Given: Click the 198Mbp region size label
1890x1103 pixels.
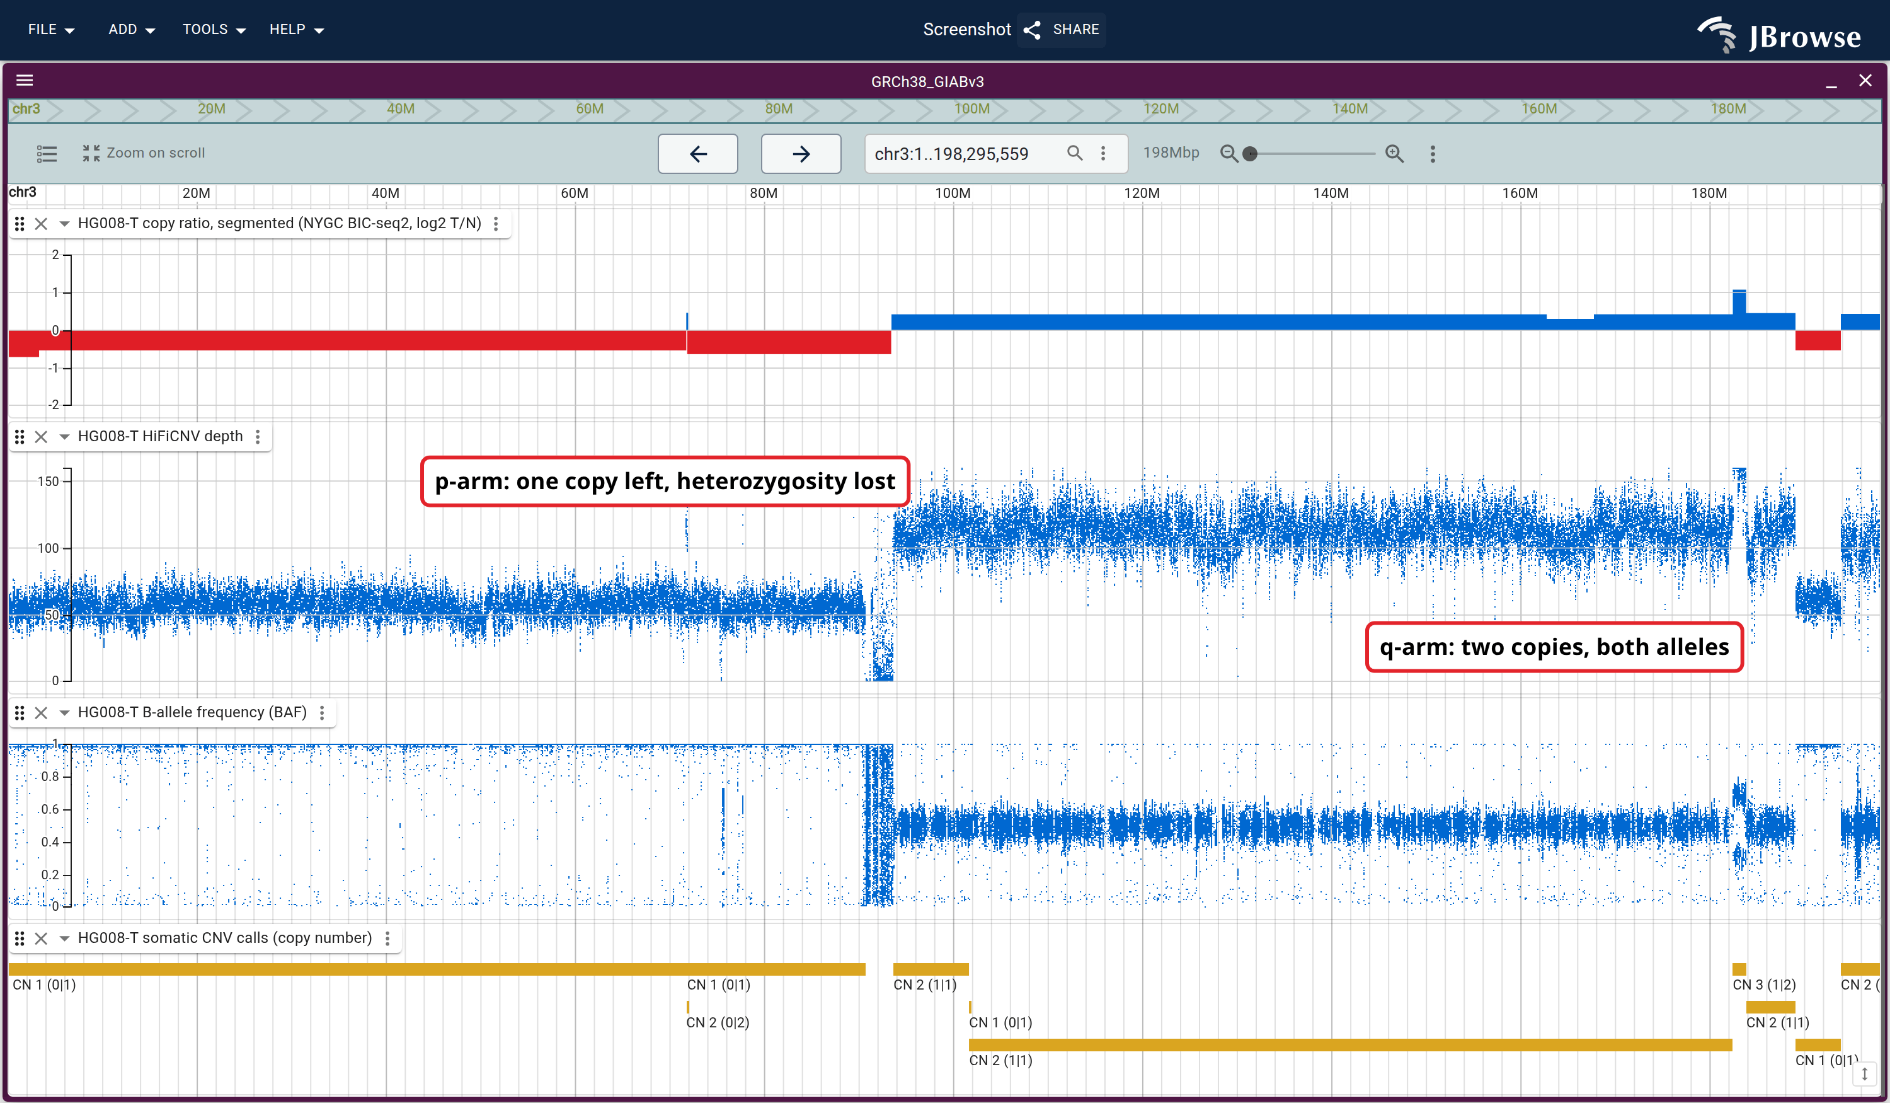Looking at the screenshot, I should (x=1171, y=153).
